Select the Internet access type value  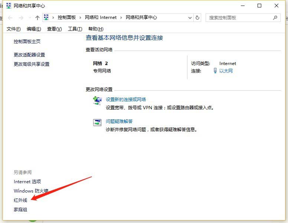228,64
